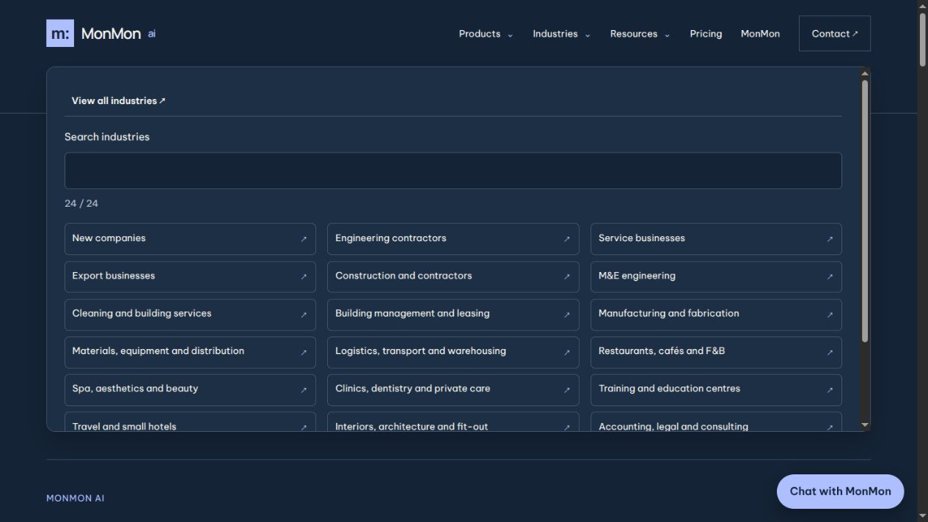Click arrow icon on Export businesses card
Viewport: 928px width, 522px height.
[304, 276]
